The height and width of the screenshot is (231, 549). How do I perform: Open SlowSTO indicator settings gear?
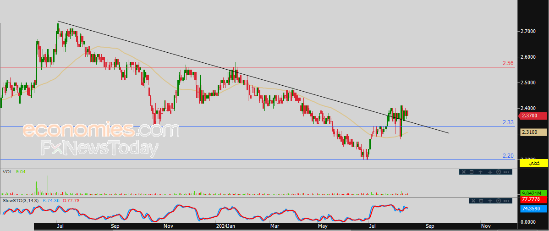(499, 201)
